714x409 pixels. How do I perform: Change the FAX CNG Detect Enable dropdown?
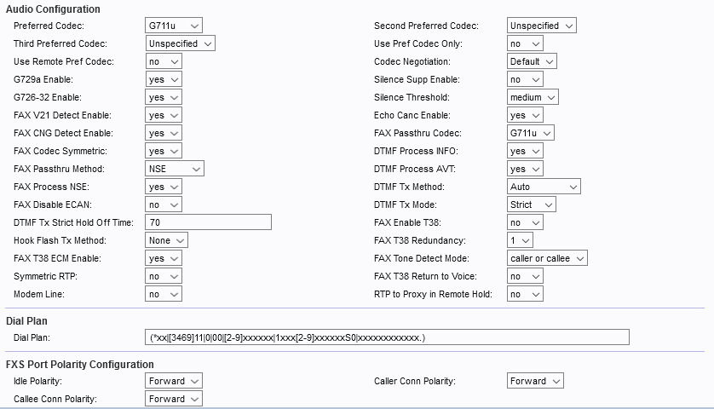(x=164, y=133)
